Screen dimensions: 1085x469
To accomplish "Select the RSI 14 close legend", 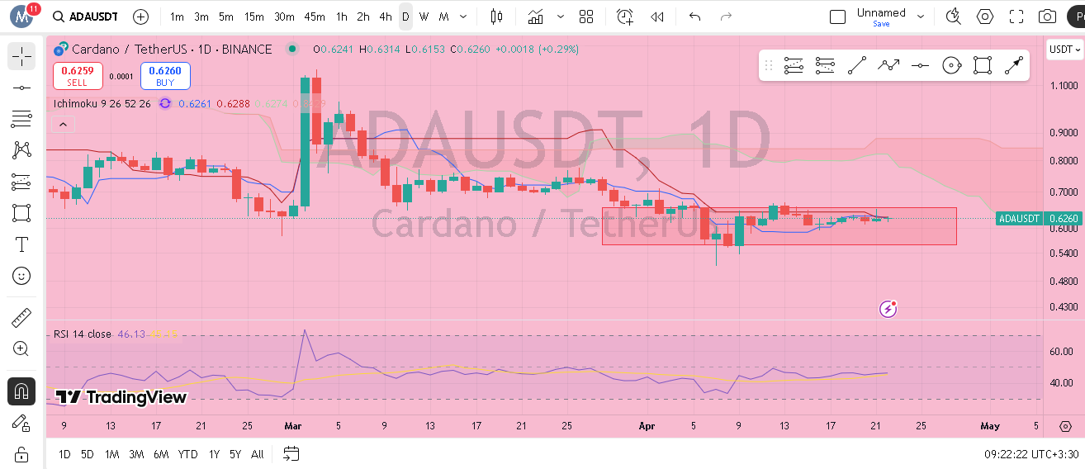I will (x=83, y=334).
